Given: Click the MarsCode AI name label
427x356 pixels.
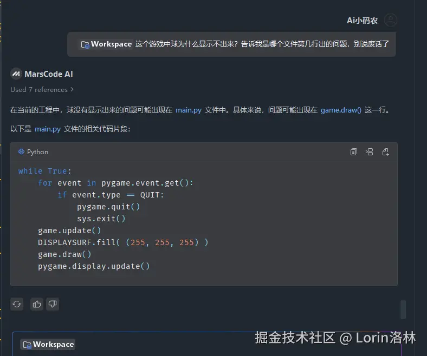Looking at the screenshot, I should tap(49, 74).
